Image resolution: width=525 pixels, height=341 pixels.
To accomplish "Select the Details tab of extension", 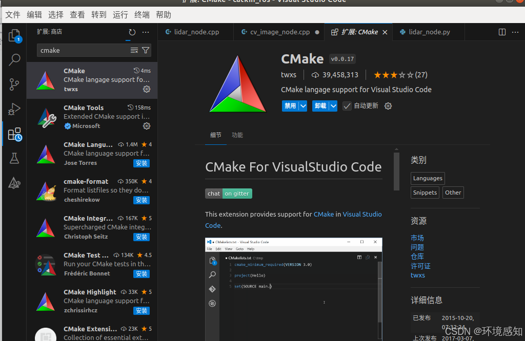I will pyautogui.click(x=216, y=135).
